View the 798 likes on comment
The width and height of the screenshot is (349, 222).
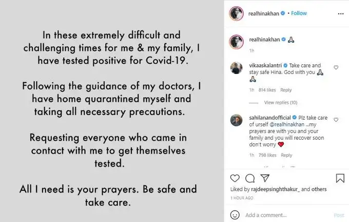[x=268, y=155]
